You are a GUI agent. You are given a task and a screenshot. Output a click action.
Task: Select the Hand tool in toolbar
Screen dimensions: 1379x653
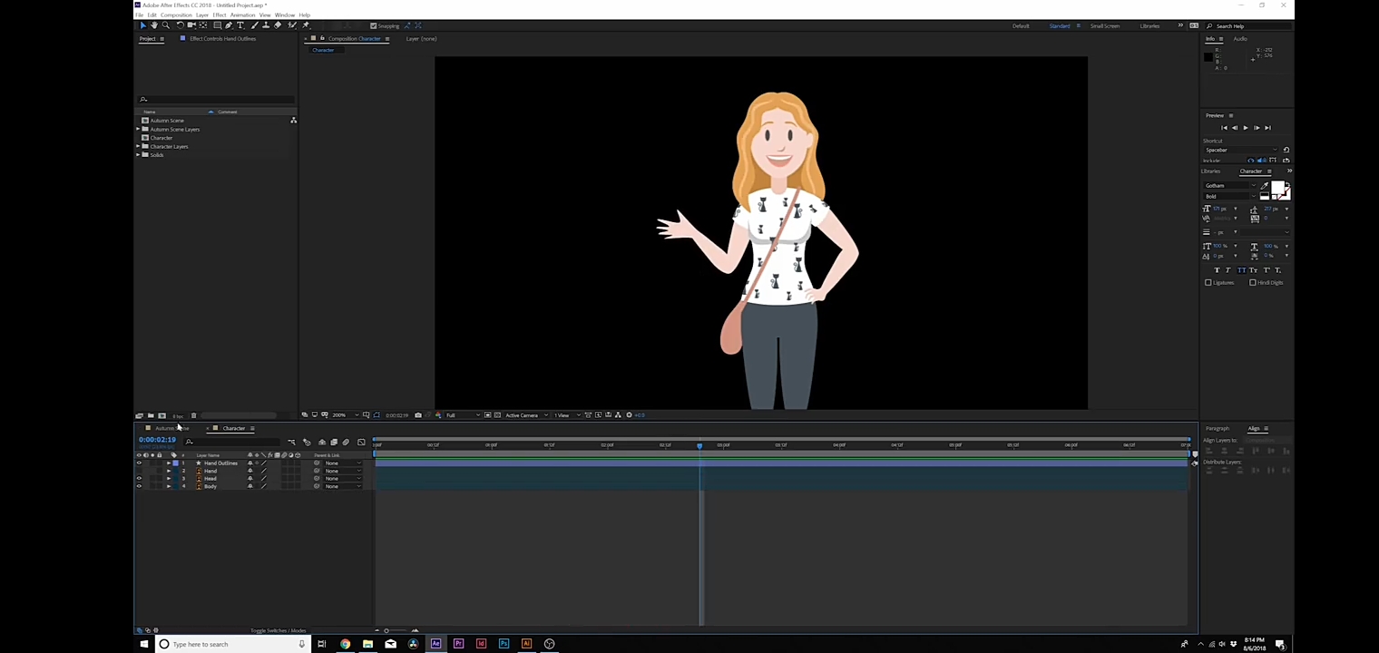(153, 25)
